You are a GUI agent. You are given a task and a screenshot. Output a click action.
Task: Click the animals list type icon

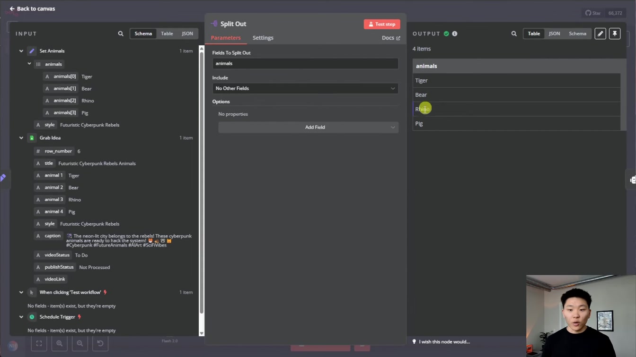[39, 64]
